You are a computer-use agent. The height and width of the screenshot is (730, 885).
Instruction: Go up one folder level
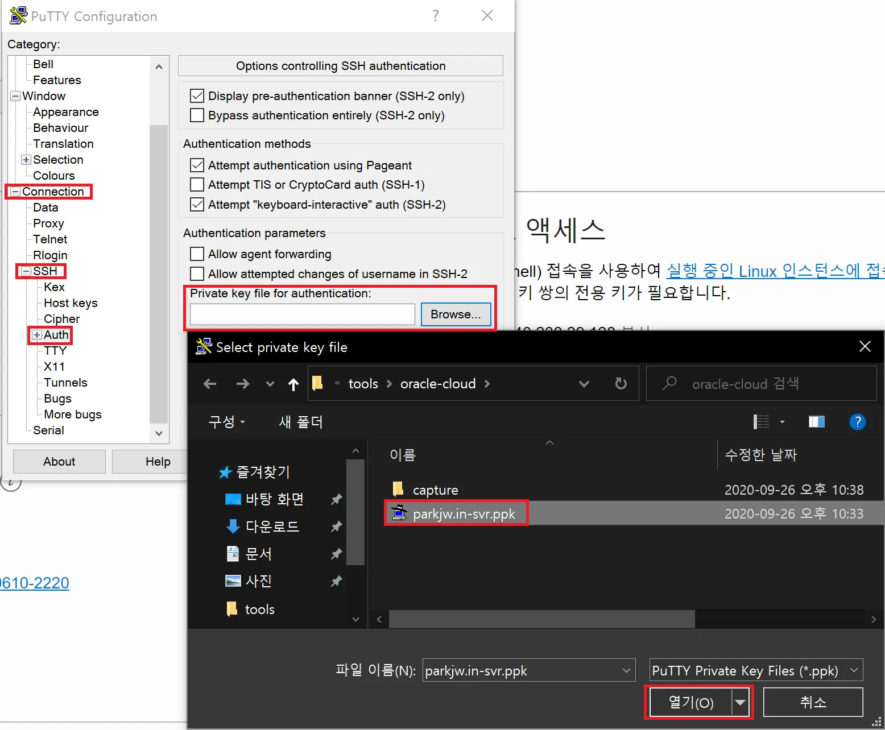pyautogui.click(x=293, y=384)
